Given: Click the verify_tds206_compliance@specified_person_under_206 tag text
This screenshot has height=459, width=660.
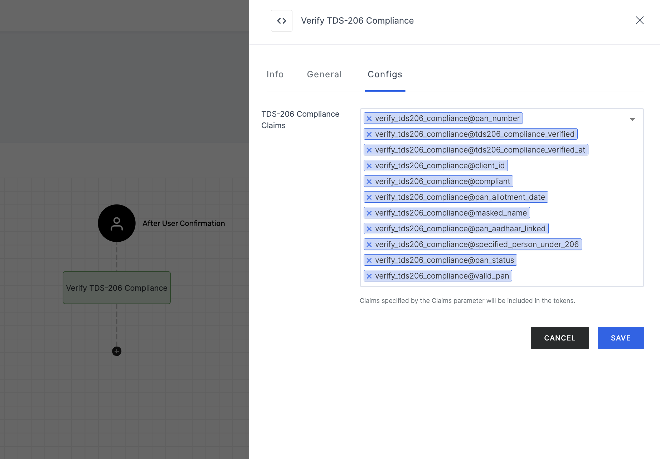Looking at the screenshot, I should coord(477,245).
